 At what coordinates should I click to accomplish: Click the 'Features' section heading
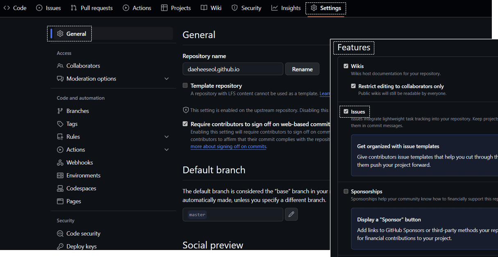click(x=354, y=48)
